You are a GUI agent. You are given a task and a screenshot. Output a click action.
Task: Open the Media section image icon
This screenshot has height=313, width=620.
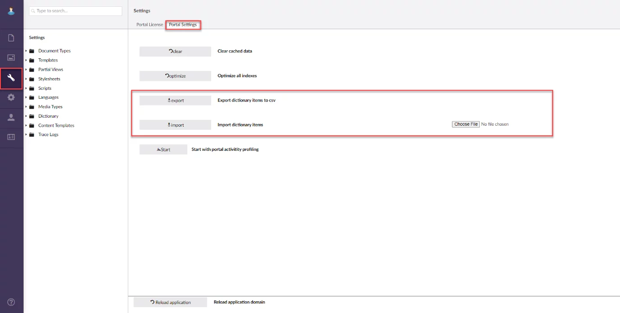[11, 58]
